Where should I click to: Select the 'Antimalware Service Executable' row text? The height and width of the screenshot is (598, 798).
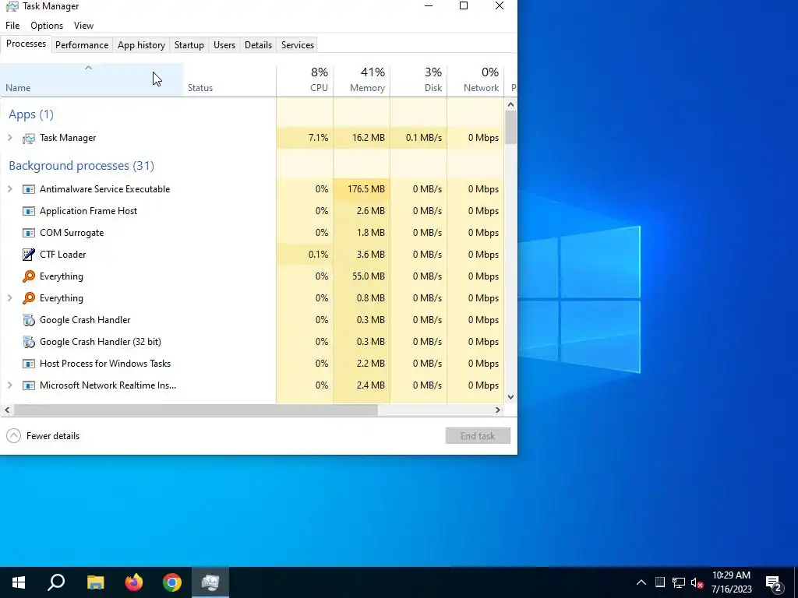click(x=105, y=189)
